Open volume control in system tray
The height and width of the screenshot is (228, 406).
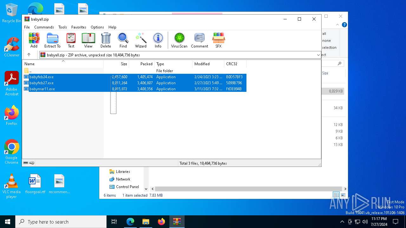point(365,222)
